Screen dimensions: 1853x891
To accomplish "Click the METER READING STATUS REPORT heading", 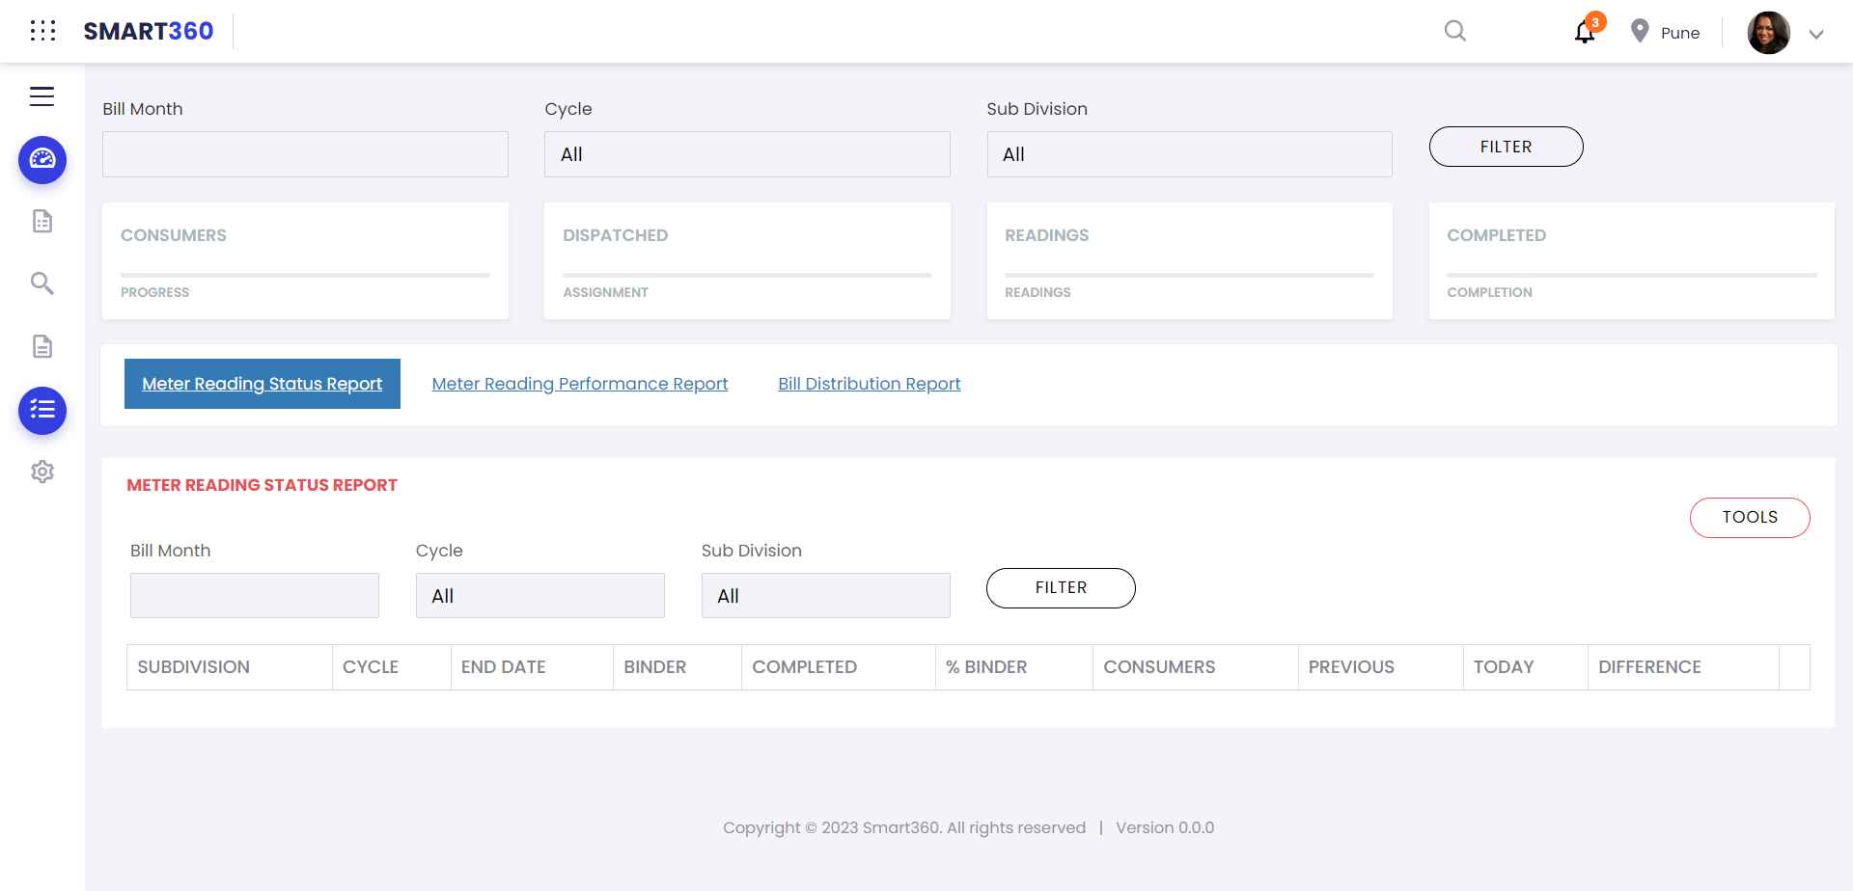I will (x=263, y=485).
